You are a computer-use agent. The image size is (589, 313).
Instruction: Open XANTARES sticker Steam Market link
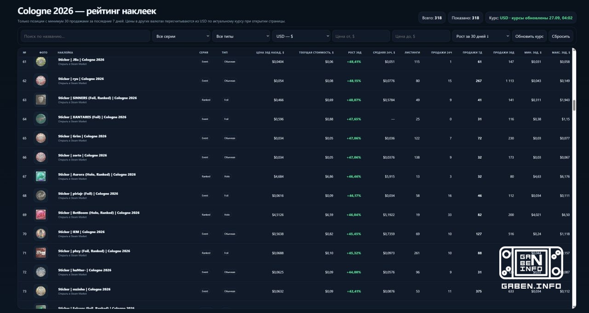point(72,121)
